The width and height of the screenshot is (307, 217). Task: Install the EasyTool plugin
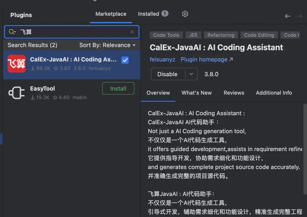[x=118, y=88]
